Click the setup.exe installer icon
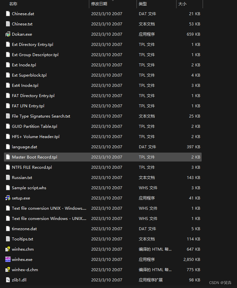The image size is (237, 288). pyautogui.click(x=8, y=198)
